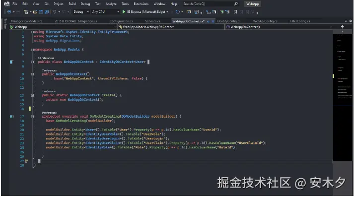Open the New Project dropdown arrow
Image resolution: width=354 pixels, height=197 pixels.
[x=30, y=12]
